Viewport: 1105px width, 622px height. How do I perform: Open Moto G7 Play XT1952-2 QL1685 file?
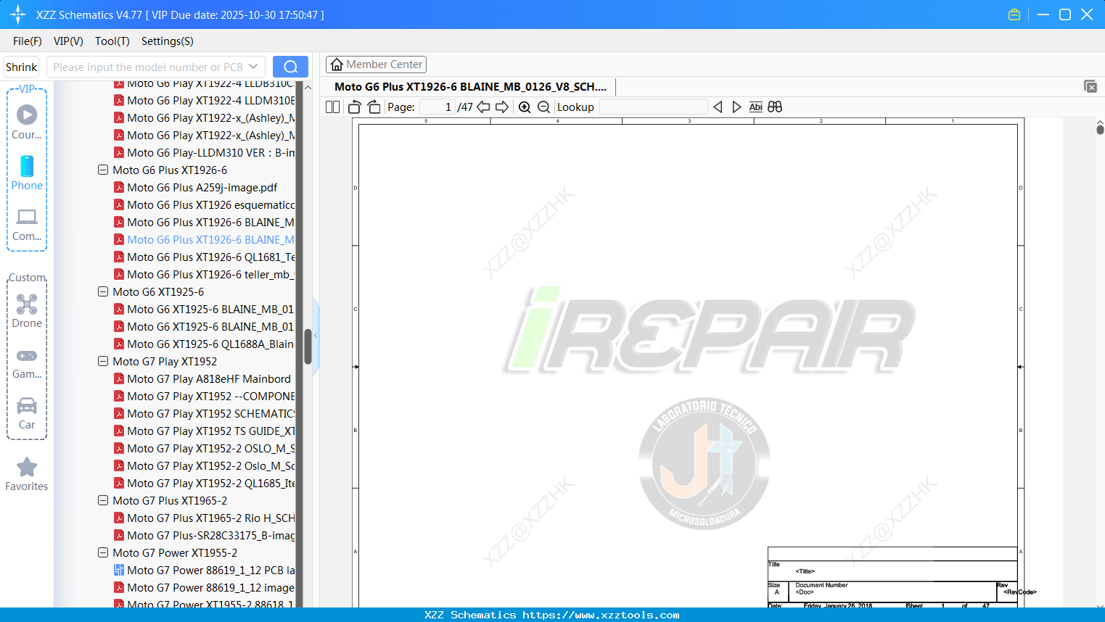pos(205,484)
